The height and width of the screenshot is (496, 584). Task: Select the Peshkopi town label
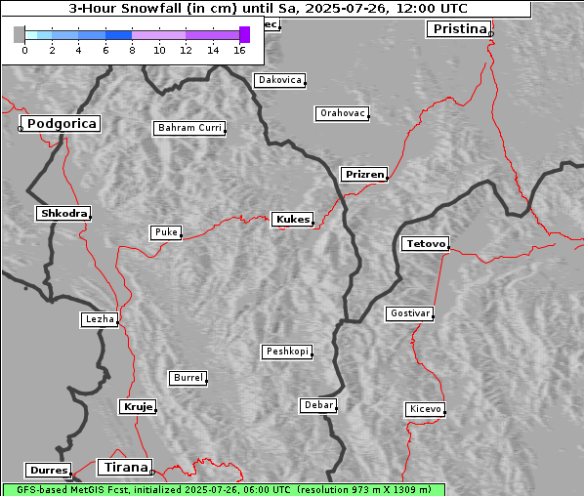pos(287,351)
